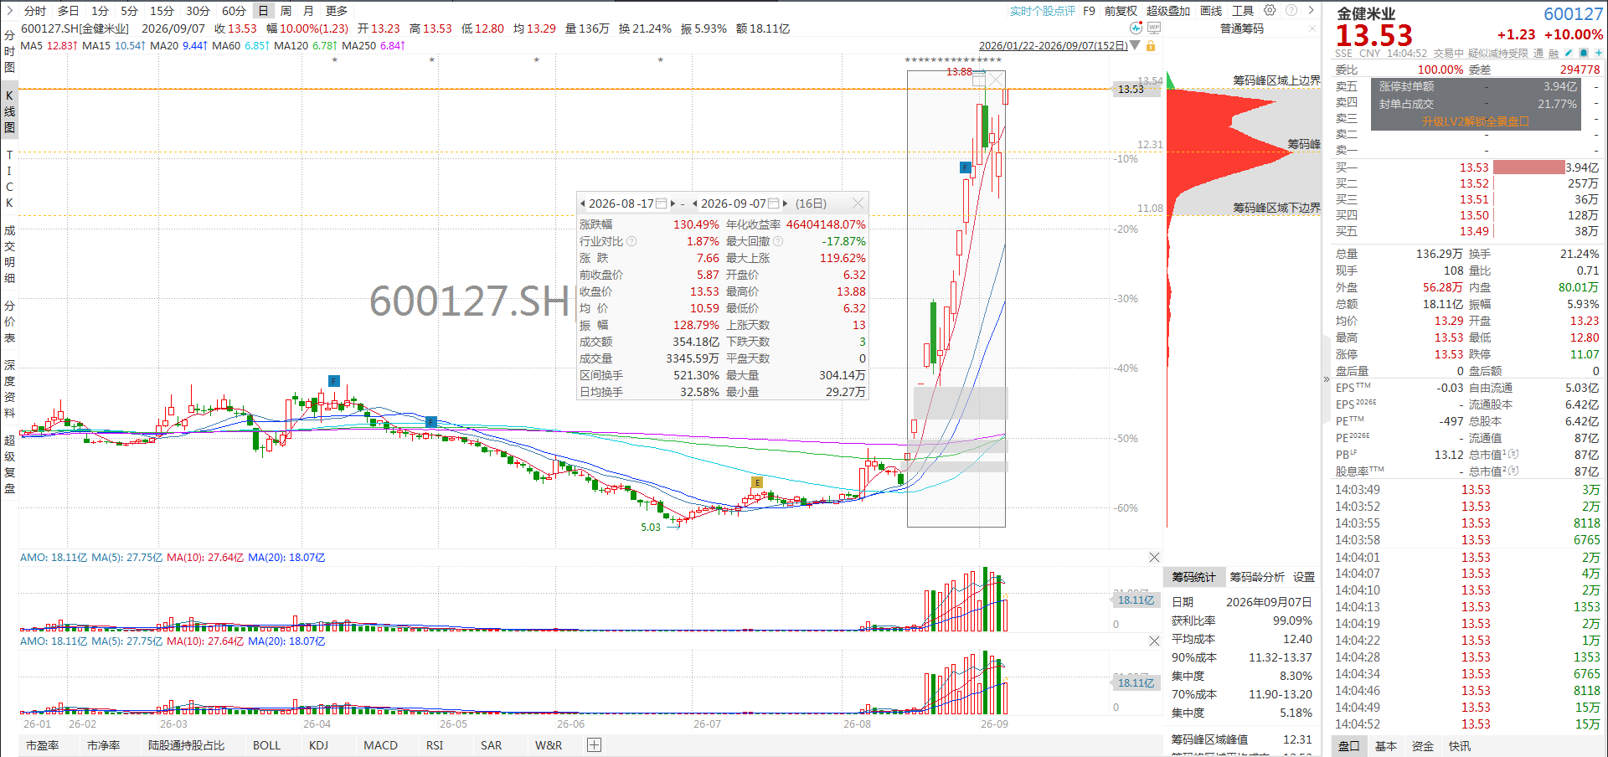Add stock with the plus icon

(x=1597, y=53)
